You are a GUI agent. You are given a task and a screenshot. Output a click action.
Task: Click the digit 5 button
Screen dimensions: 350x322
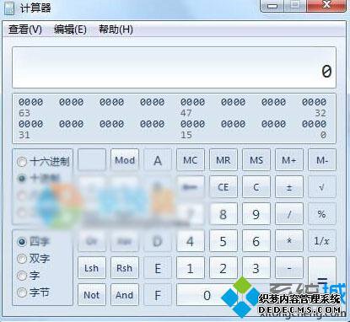[223, 241]
